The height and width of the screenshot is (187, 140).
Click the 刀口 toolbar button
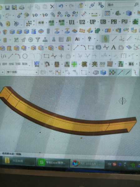click(102, 64)
